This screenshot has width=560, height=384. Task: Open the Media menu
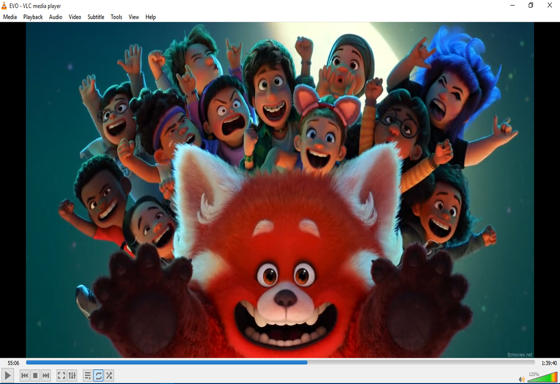pyautogui.click(x=10, y=17)
